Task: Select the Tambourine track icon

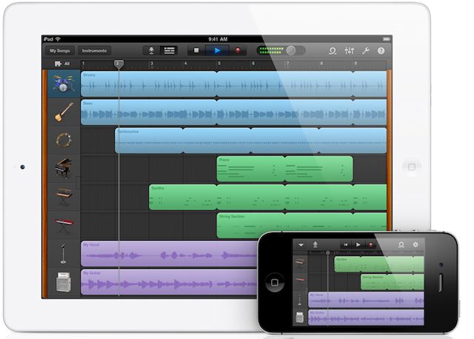Action: (62, 141)
